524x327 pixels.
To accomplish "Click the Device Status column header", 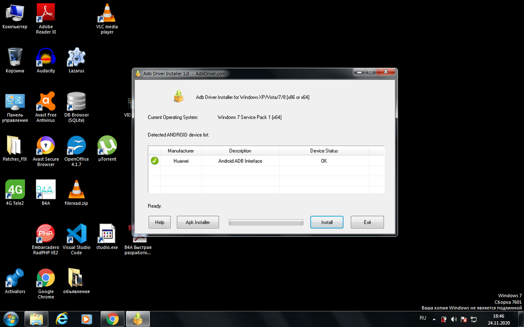I will (324, 150).
